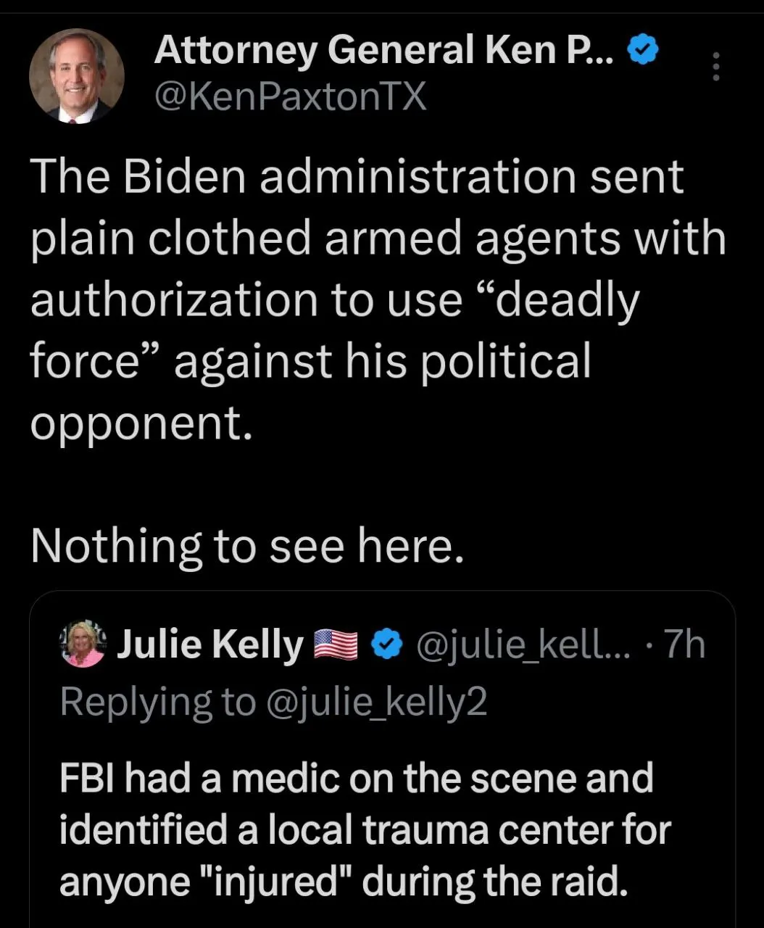
Task: Click the 7h timestamp
Action: point(684,644)
